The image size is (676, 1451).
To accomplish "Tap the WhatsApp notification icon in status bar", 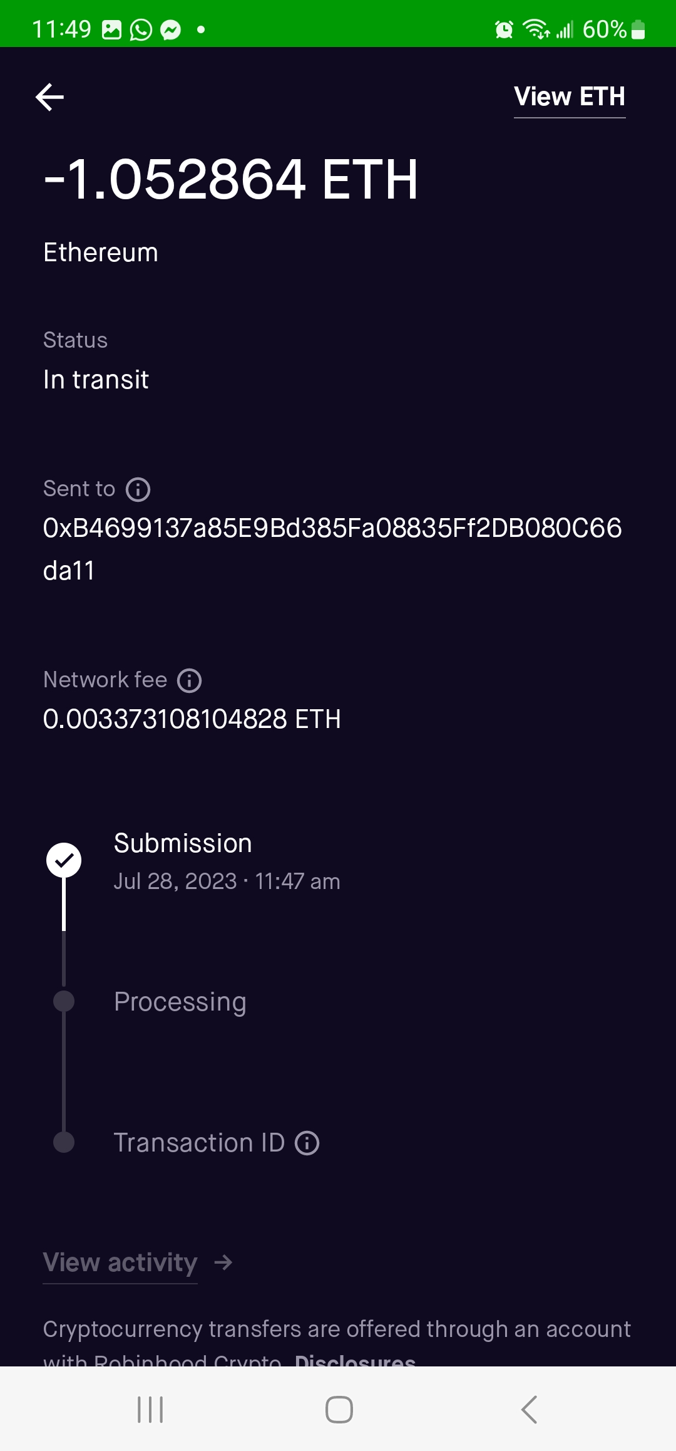I will (141, 29).
